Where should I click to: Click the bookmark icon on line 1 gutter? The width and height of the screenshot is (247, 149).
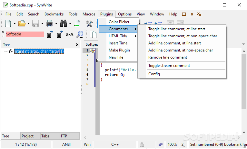(x=93, y=51)
